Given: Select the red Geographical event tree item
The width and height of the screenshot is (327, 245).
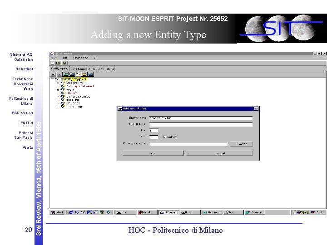Looking at the screenshot, I should pyautogui.click(x=80, y=86).
